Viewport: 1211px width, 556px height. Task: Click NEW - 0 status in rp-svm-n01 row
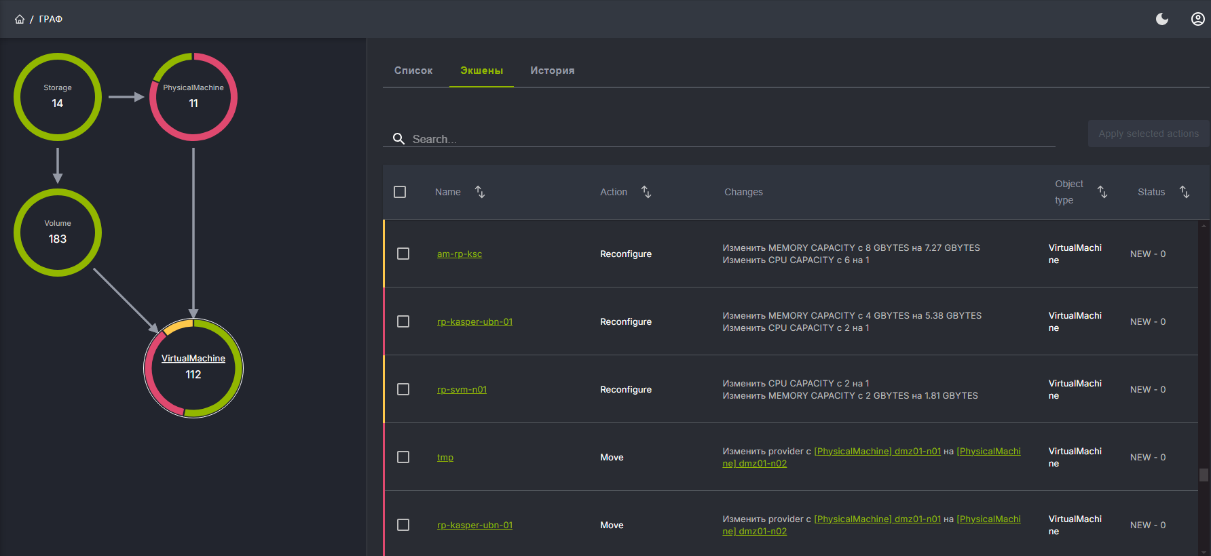pos(1148,389)
